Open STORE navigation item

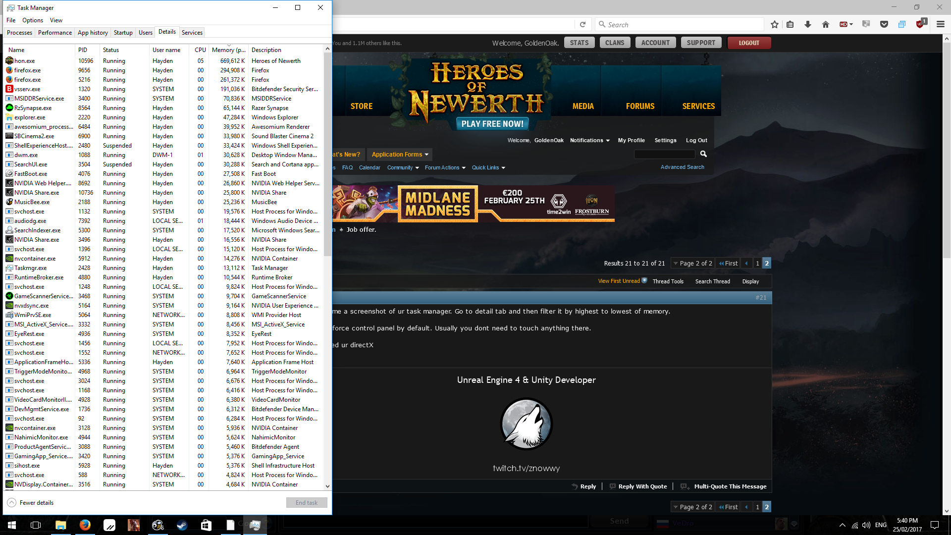click(362, 106)
